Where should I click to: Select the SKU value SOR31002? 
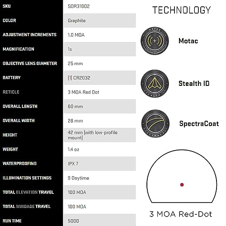coord(79,6)
